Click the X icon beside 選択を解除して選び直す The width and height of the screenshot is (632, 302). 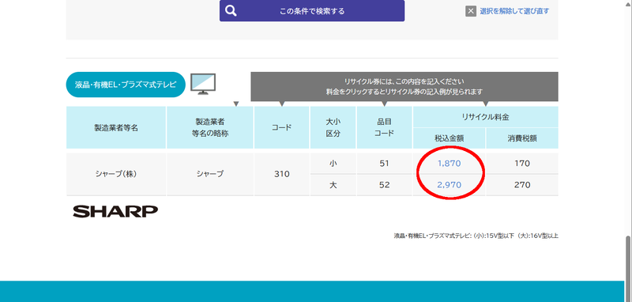[x=471, y=11]
